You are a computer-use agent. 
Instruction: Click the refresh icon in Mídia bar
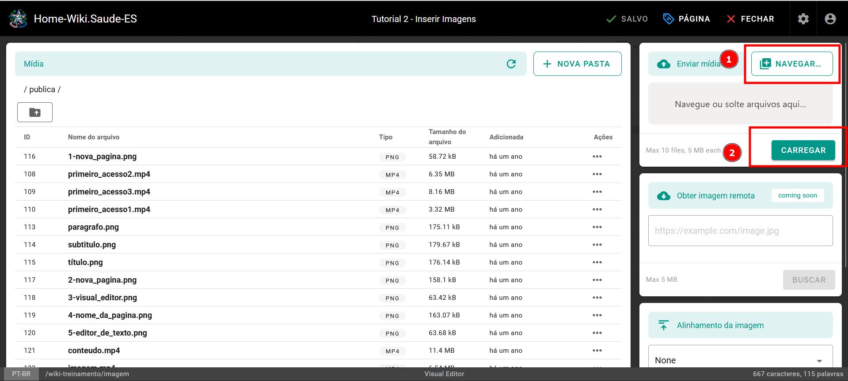pos(511,64)
